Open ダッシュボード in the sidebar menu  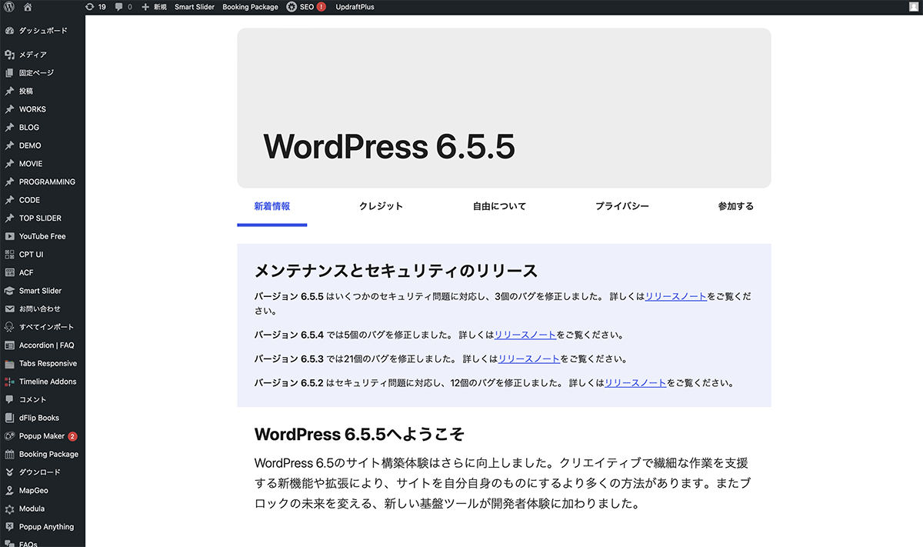point(42,31)
